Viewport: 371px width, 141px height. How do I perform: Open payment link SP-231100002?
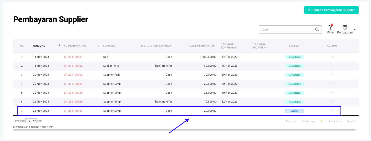coord(73,66)
